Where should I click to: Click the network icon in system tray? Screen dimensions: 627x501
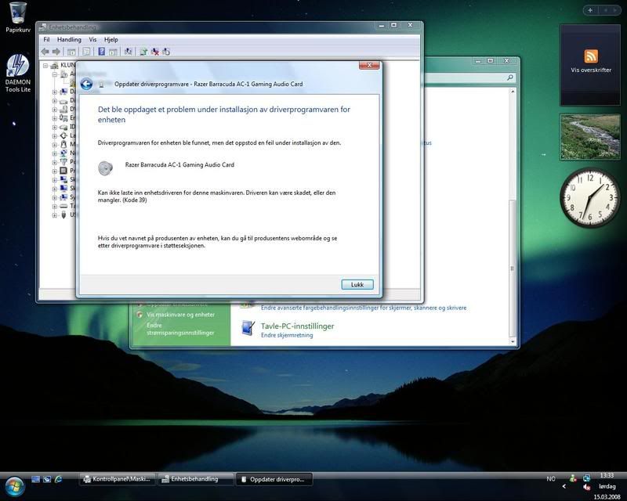(x=586, y=478)
